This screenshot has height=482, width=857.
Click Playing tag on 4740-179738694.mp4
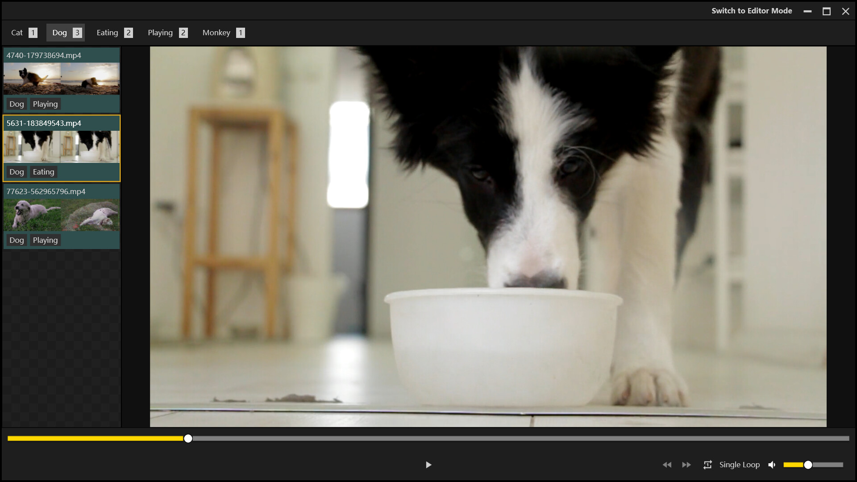click(x=45, y=104)
